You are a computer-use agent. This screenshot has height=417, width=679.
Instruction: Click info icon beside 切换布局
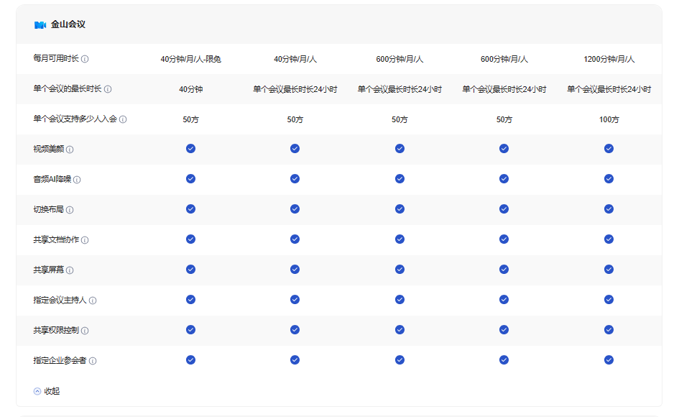click(x=70, y=210)
